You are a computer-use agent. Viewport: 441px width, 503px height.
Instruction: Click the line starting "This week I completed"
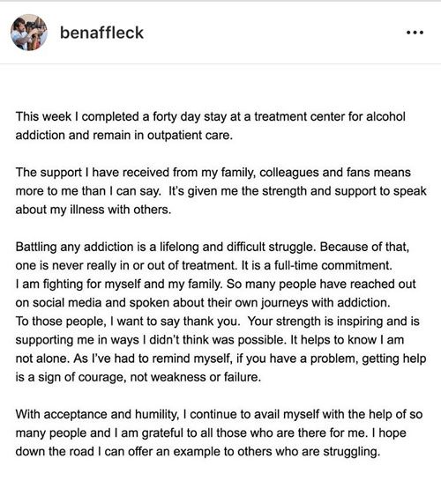[x=211, y=117]
